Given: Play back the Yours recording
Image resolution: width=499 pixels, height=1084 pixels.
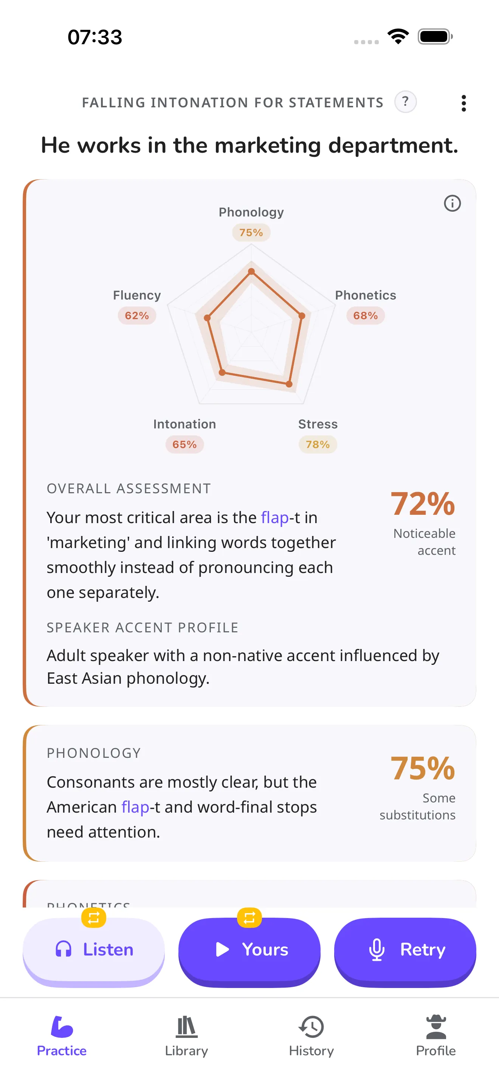Looking at the screenshot, I should [249, 951].
